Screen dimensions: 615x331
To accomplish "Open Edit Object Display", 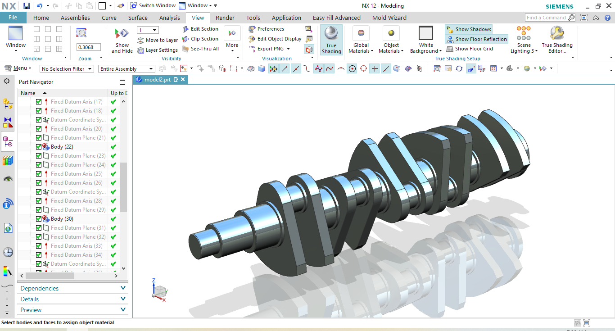I will pyautogui.click(x=275, y=39).
